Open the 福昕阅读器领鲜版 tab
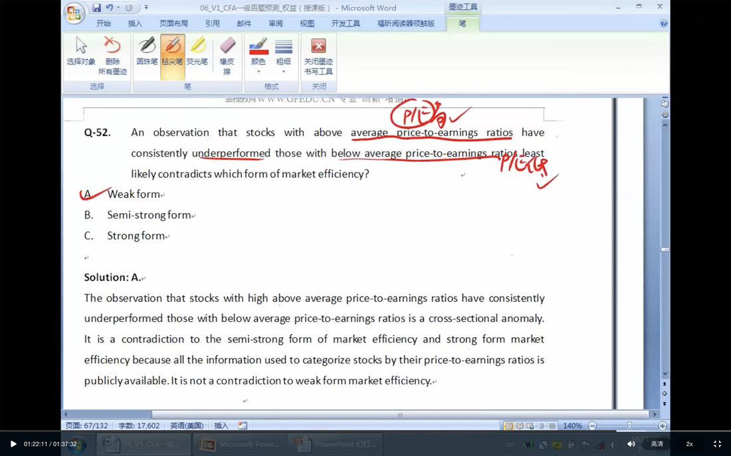 405,23
